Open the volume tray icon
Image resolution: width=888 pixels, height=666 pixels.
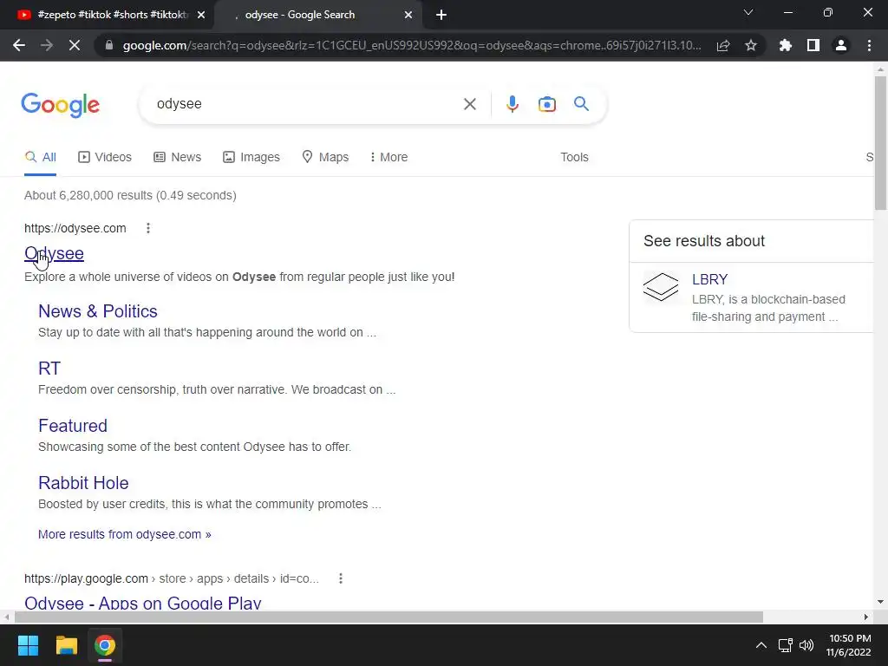pos(806,645)
